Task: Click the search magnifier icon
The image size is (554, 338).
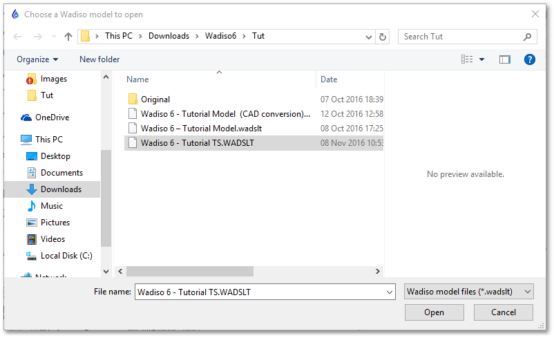Action: click(x=527, y=37)
